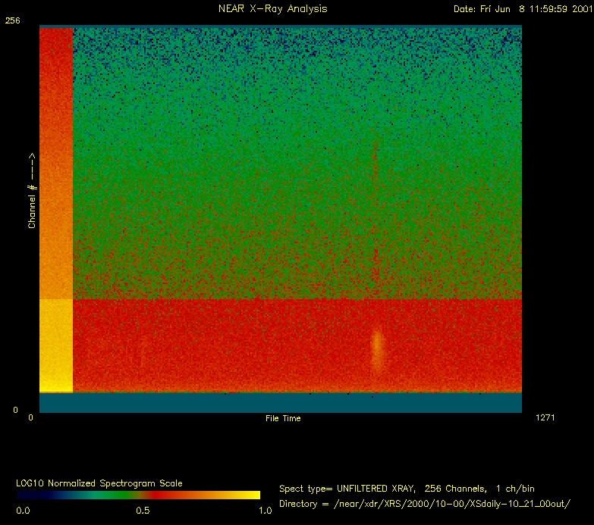Screen dimensions: 594x525
Task: Click the 0.5 tick label under color bar
Action: pos(143,511)
